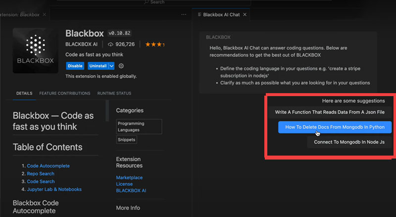Switch to the Feature Contributions tab
Screen dimensions: 396x217
click(65, 93)
